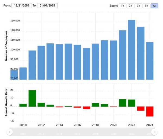Select the shortest blue bar for 2009

coord(14,75)
